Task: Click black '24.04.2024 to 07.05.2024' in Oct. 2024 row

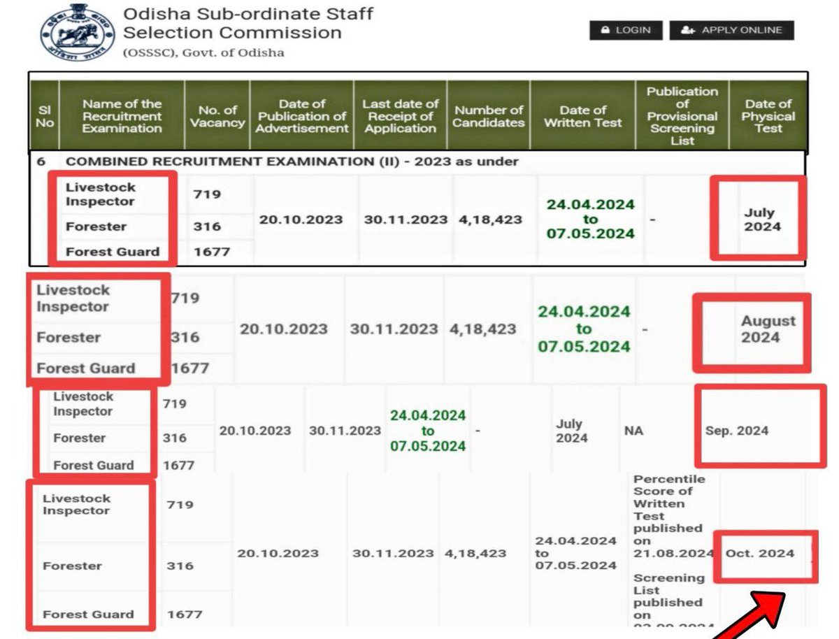Action: pyautogui.click(x=576, y=553)
